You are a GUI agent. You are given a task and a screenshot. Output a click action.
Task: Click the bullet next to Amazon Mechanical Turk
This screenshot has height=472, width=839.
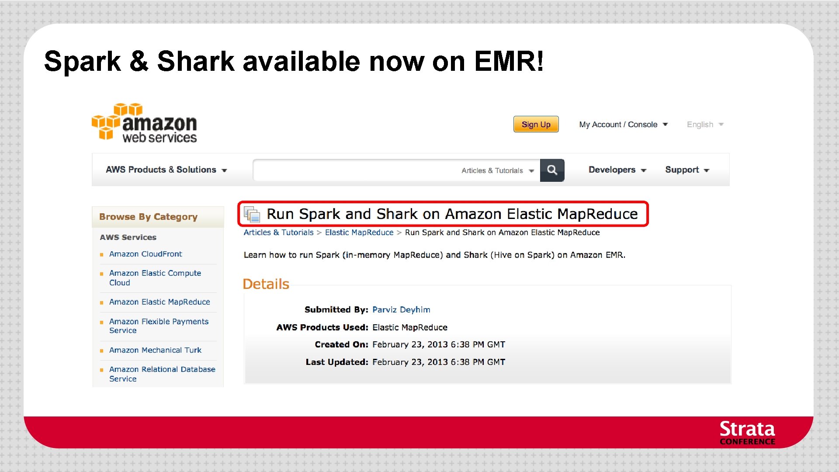click(102, 350)
